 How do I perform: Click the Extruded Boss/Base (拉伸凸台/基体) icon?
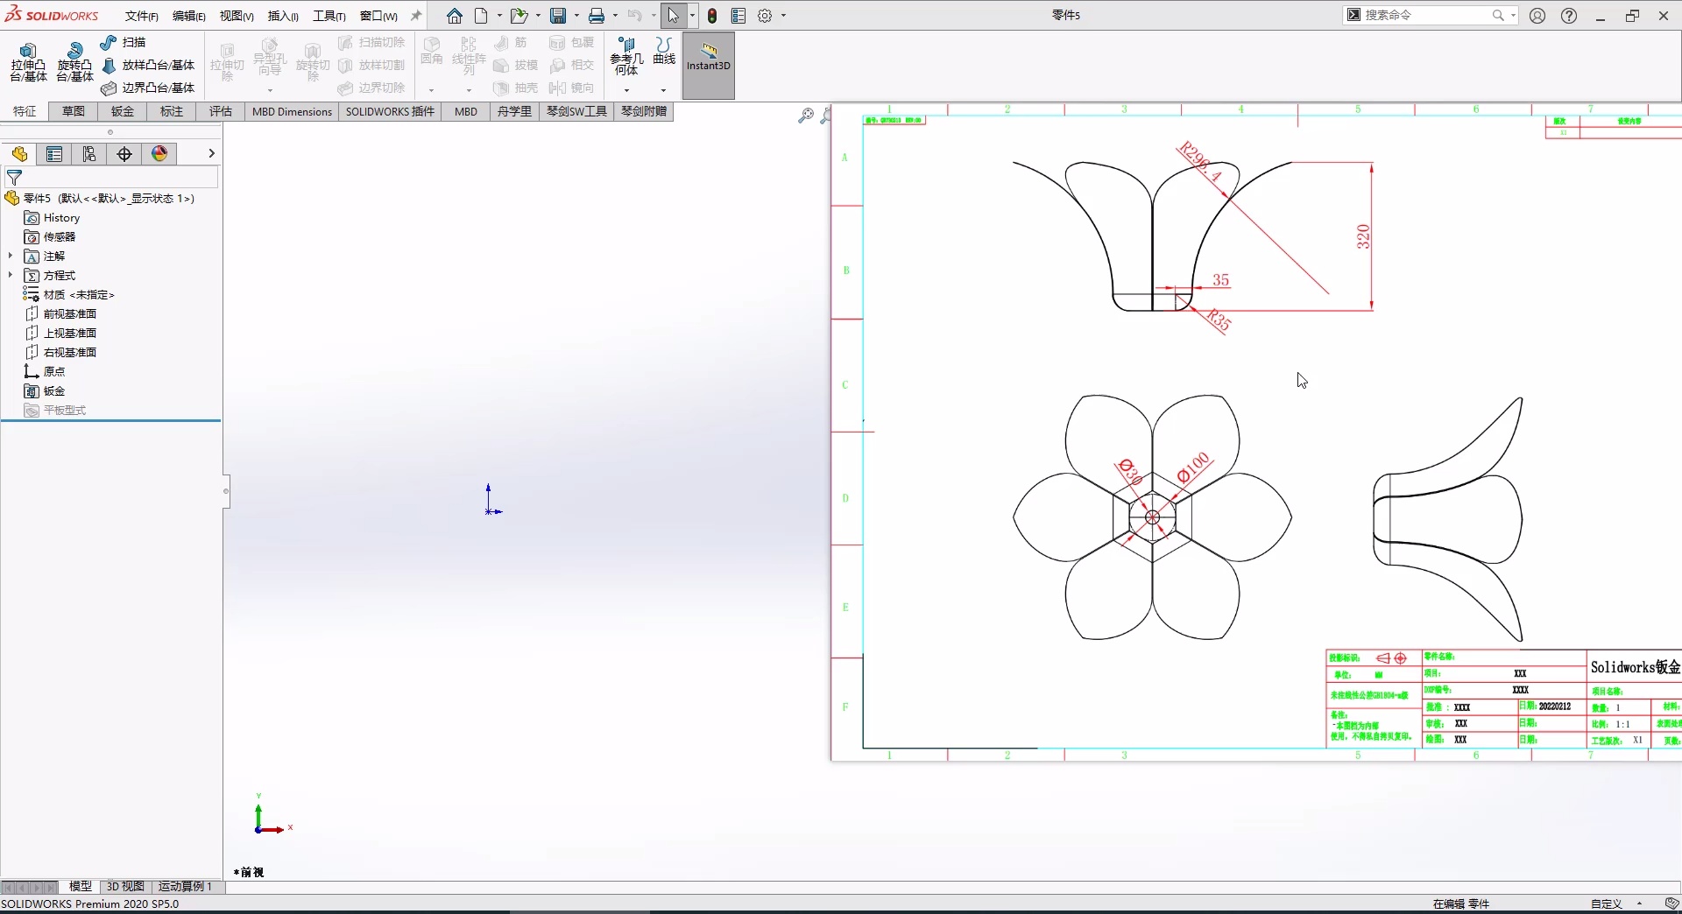click(28, 62)
